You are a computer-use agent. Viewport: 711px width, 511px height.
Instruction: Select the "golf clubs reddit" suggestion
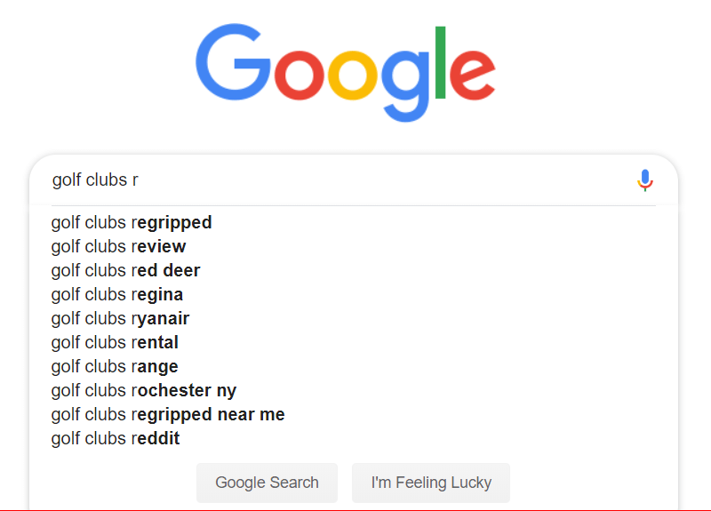coord(116,438)
